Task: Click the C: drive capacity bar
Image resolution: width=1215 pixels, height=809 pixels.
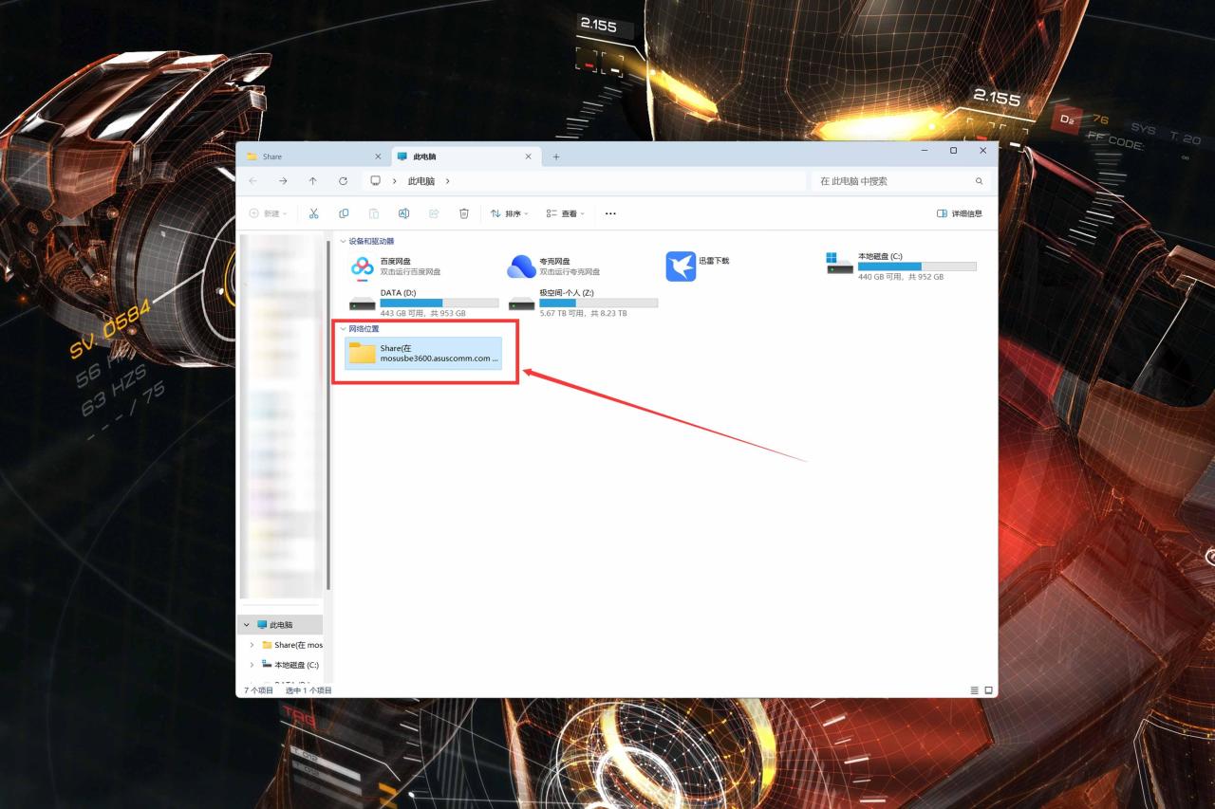Action: point(917,267)
